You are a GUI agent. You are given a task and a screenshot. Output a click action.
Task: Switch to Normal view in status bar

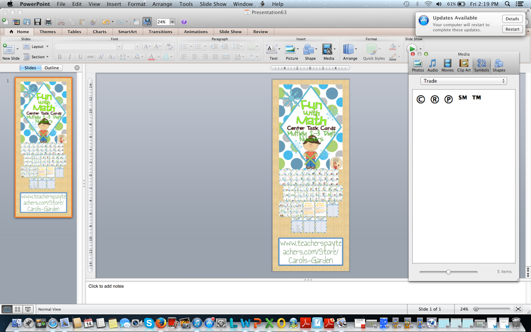pos(7,309)
